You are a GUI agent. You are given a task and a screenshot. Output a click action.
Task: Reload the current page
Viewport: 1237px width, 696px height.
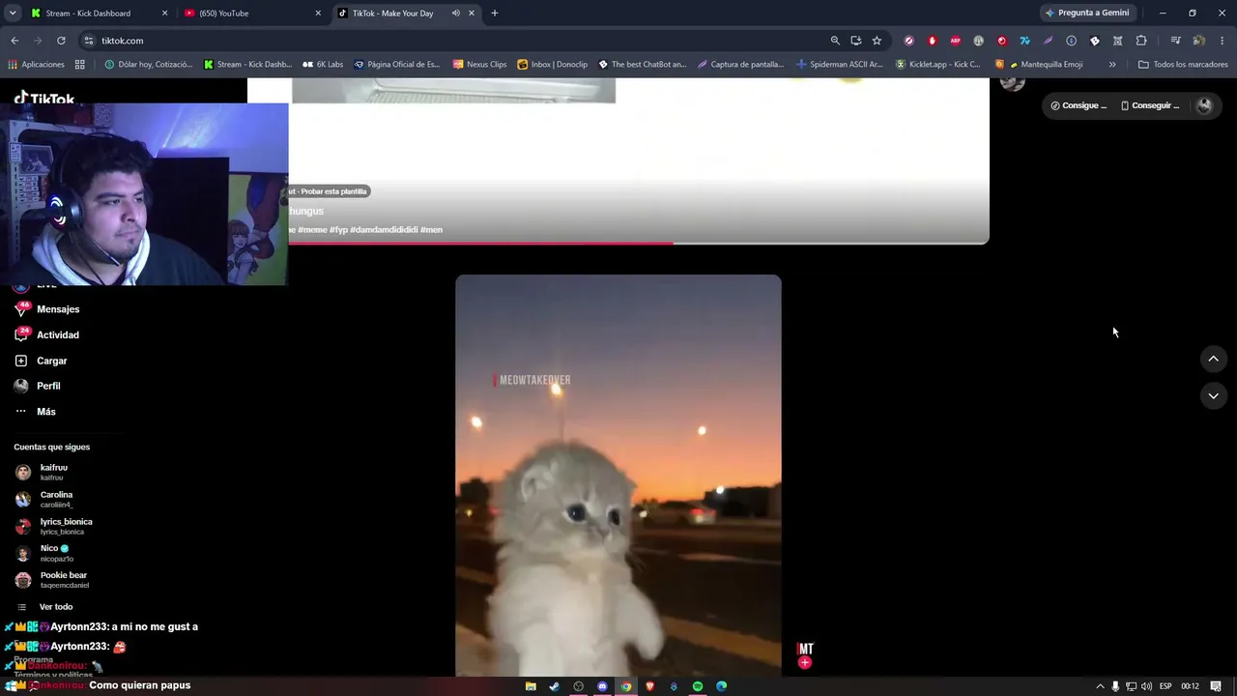tap(61, 41)
